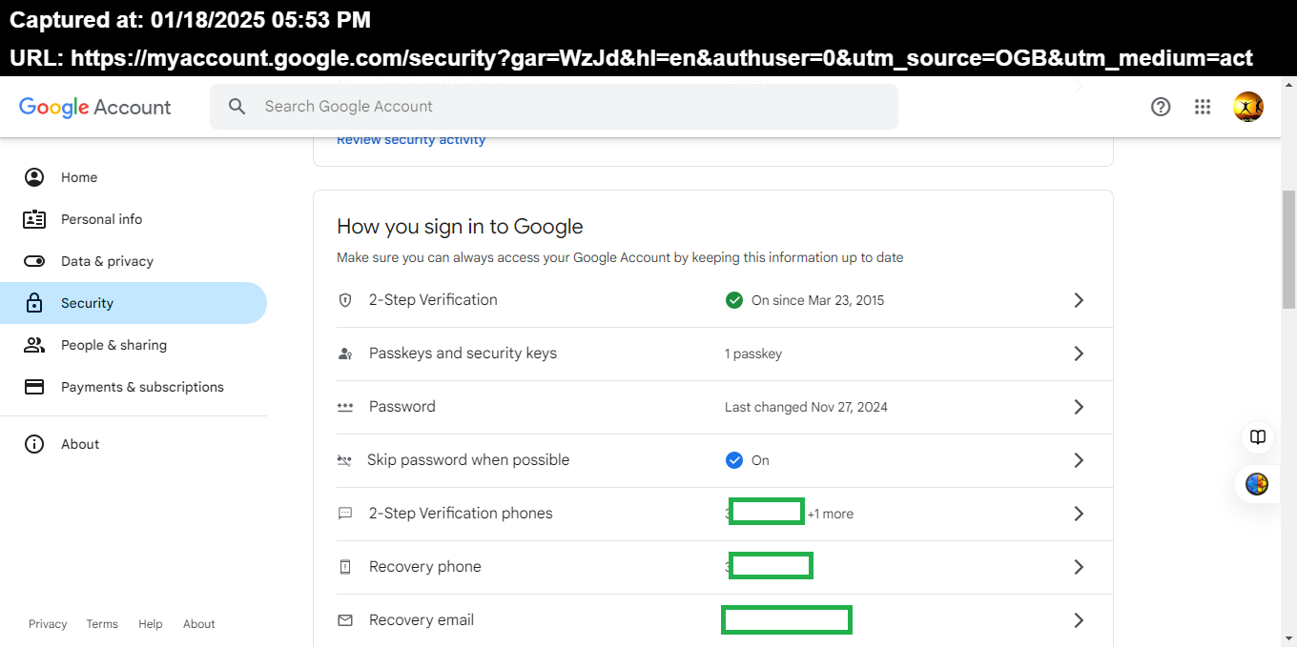The height and width of the screenshot is (647, 1297).
Task: Click the book icon on right edge
Action: pos(1258,437)
